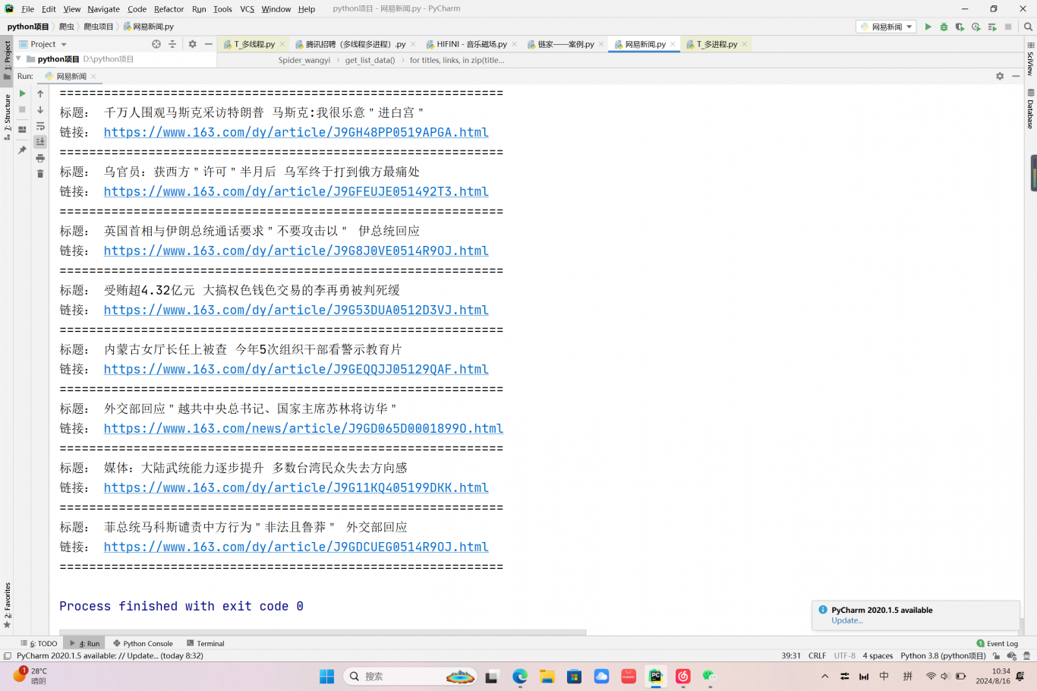Open the Navigate menu

[x=103, y=9]
